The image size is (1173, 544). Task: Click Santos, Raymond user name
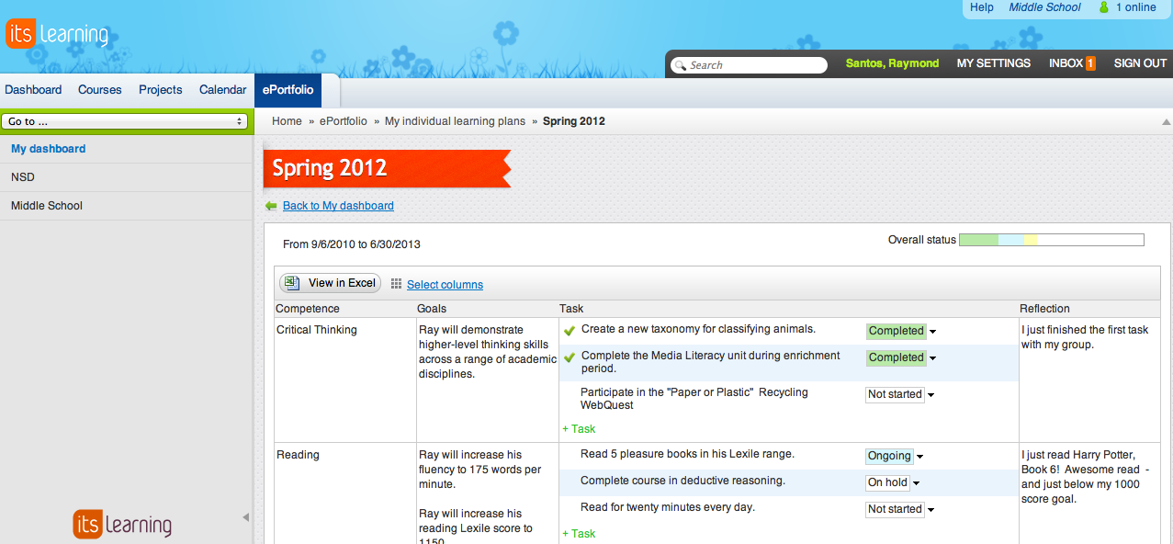coord(892,63)
